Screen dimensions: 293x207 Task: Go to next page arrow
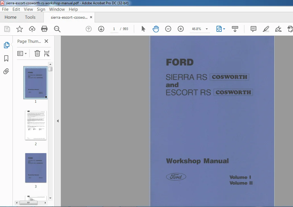(101, 29)
